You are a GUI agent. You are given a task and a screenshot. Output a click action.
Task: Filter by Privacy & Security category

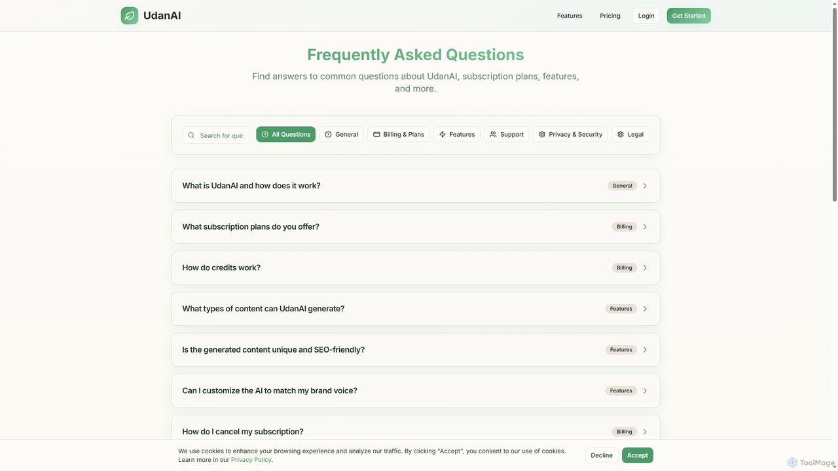[x=570, y=134]
